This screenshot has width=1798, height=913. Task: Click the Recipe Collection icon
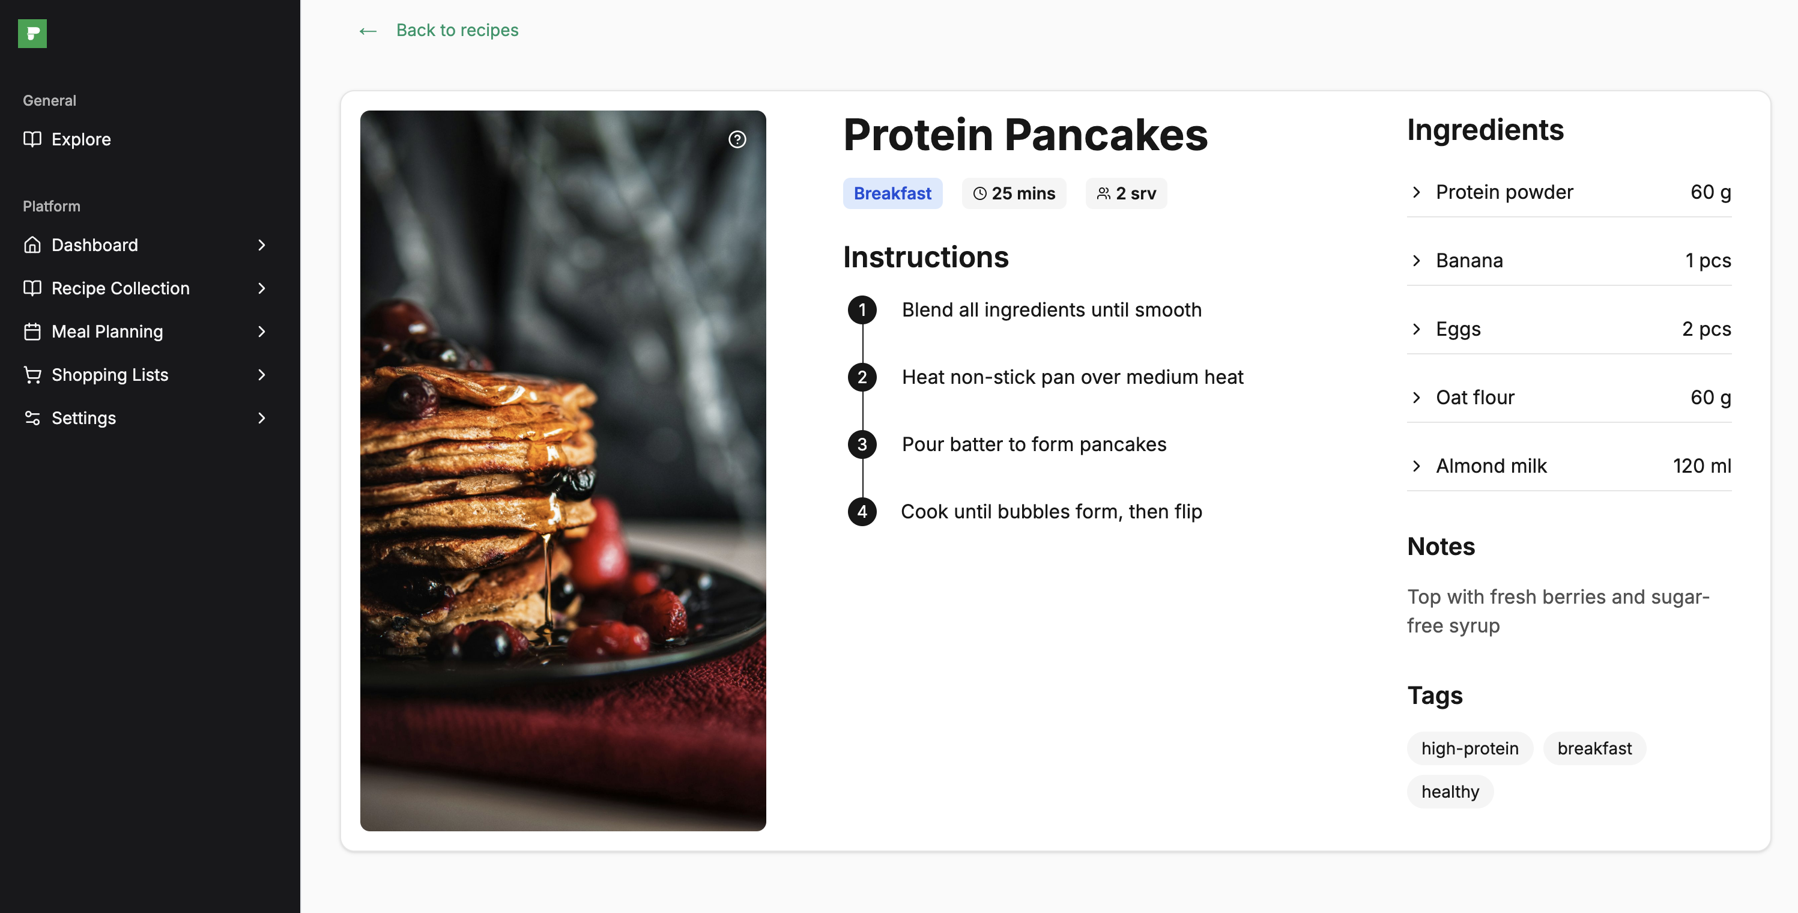tap(31, 288)
